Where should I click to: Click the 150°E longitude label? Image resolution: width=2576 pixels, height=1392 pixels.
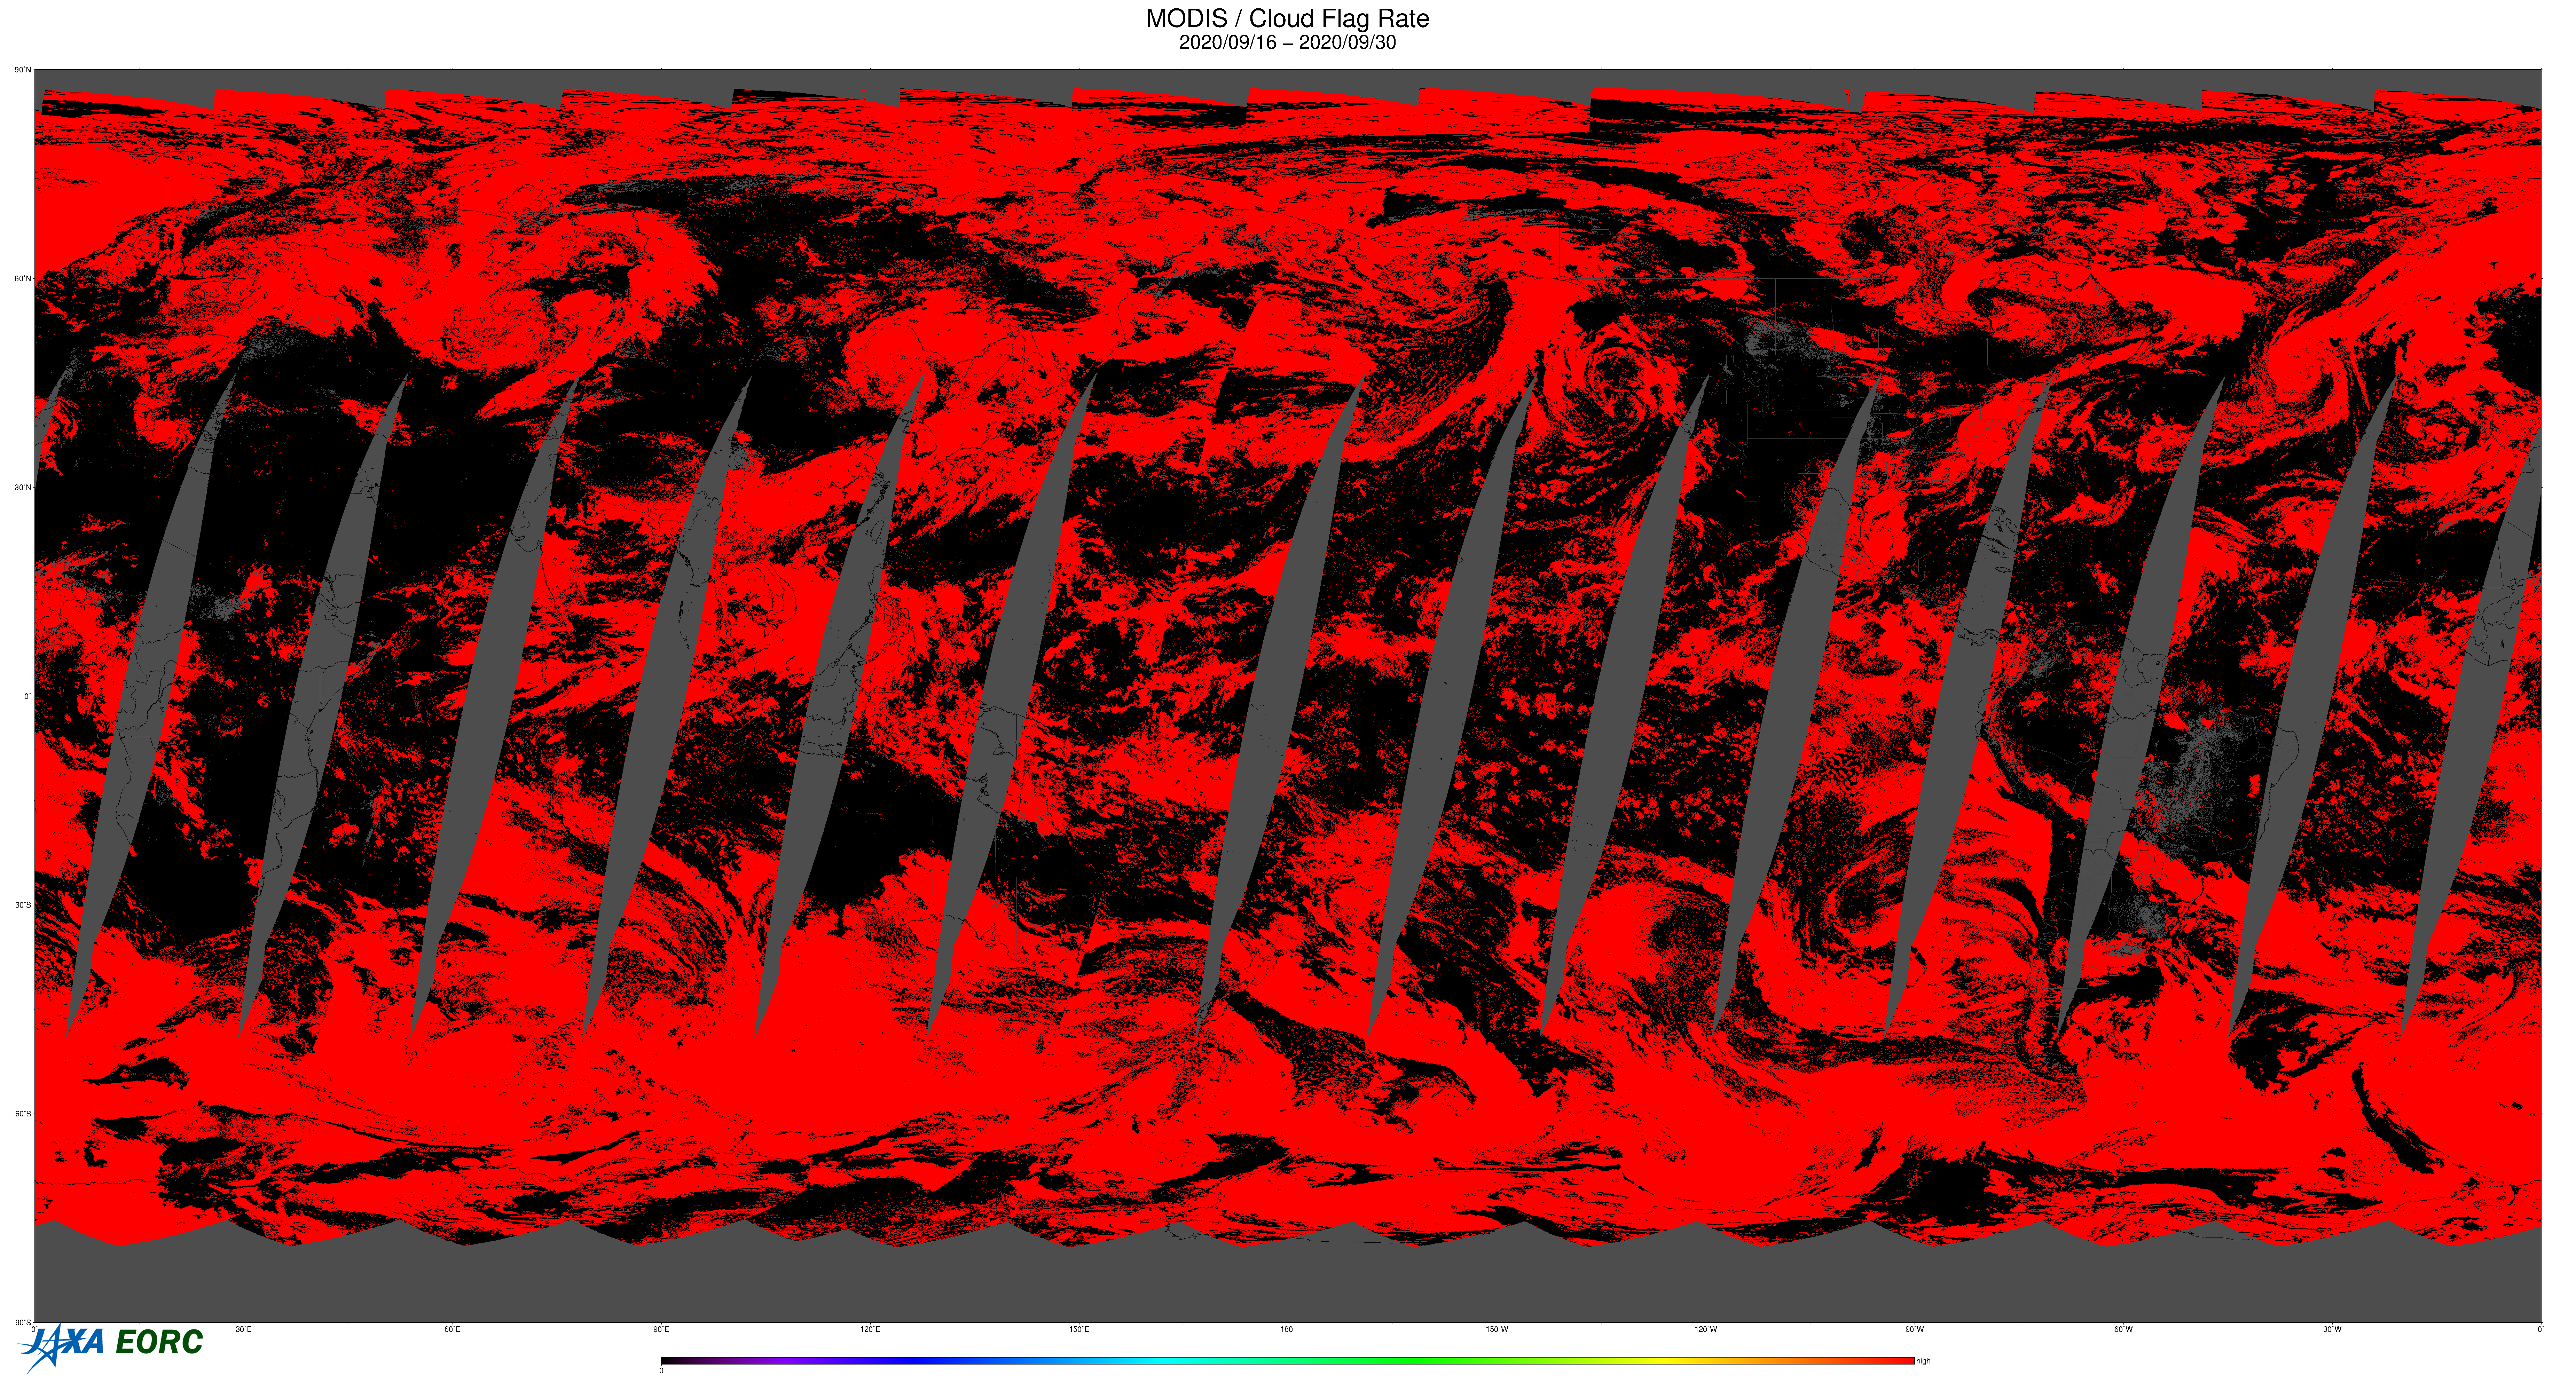click(1079, 1329)
